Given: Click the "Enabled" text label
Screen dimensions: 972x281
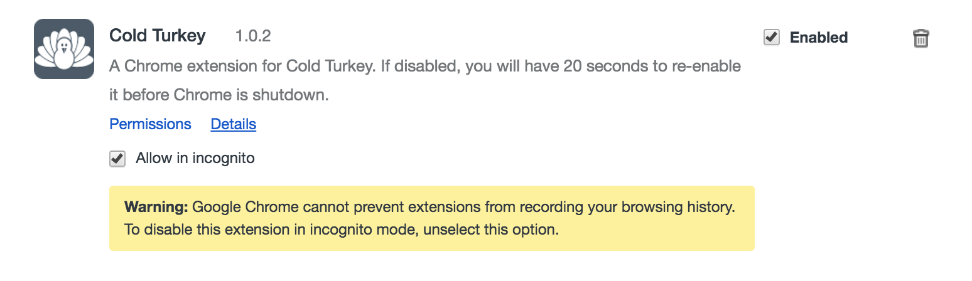Looking at the screenshot, I should point(819,38).
